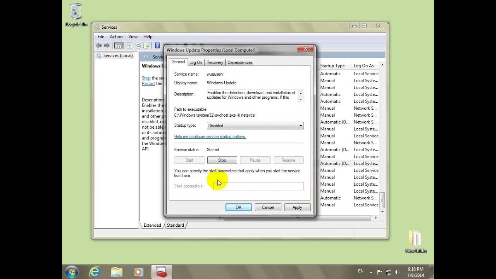The height and width of the screenshot is (279, 496).
Task: Click the blue Help question-mark toolbar icon
Action: click(157, 46)
